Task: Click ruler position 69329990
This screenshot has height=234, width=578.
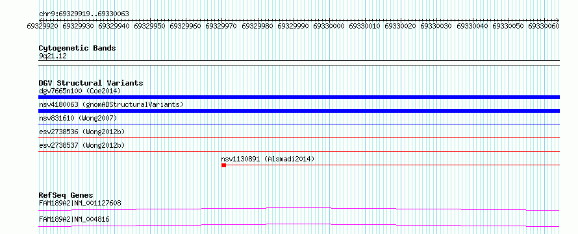Action: (294, 26)
